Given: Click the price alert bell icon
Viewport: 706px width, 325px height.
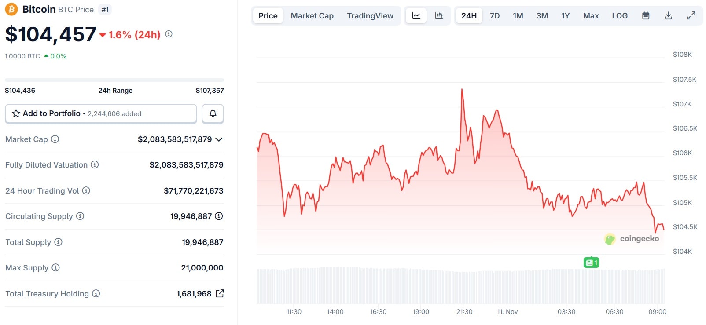Looking at the screenshot, I should (213, 113).
